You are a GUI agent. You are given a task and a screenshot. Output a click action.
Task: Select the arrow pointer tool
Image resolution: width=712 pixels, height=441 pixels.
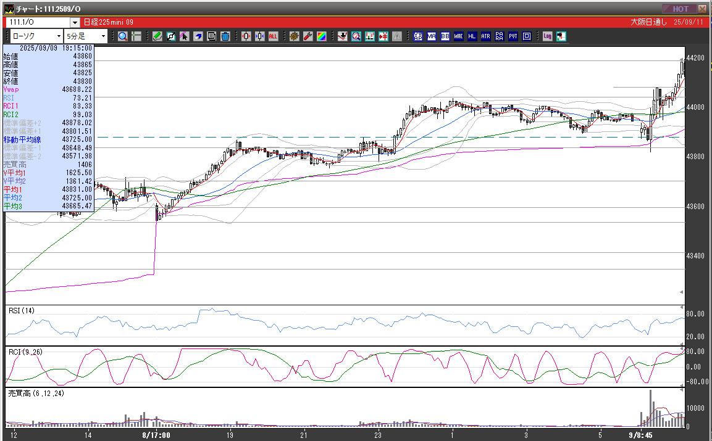(185, 36)
